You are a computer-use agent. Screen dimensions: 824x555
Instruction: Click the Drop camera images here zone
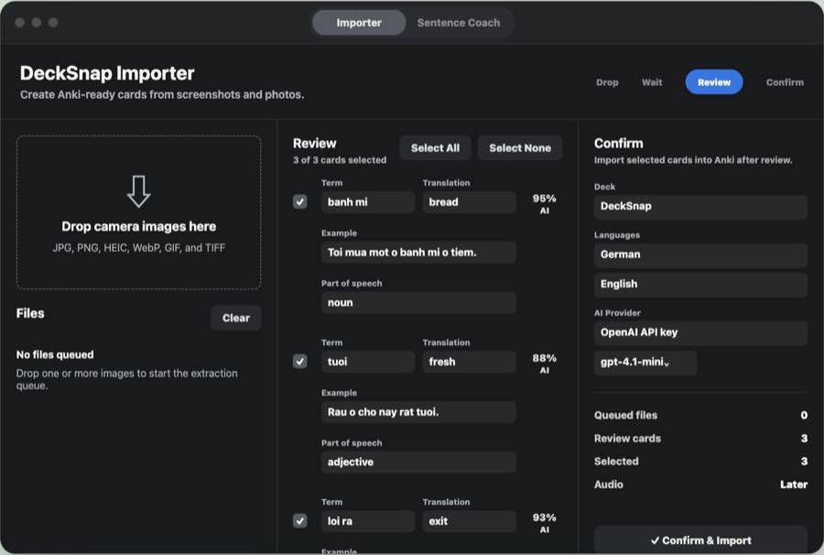point(139,212)
